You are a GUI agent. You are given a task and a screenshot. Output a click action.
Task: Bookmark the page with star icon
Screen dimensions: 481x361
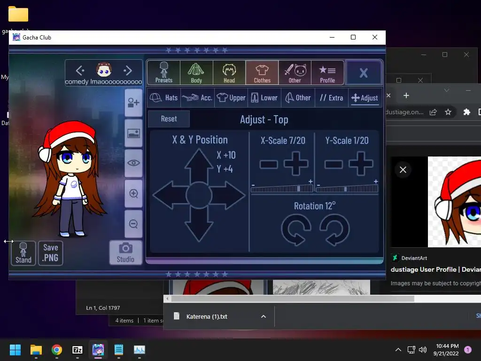pos(448,112)
